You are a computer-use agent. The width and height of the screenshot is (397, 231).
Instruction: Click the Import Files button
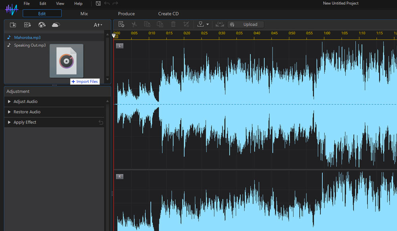tap(85, 81)
